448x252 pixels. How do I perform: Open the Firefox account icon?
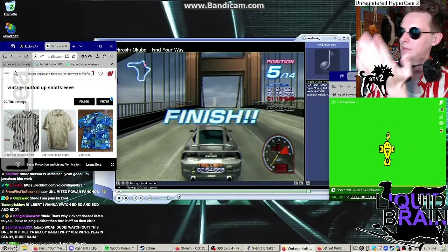point(98,56)
